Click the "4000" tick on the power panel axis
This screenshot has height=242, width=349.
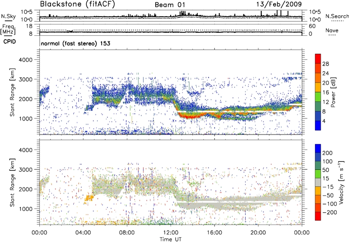point(25,60)
